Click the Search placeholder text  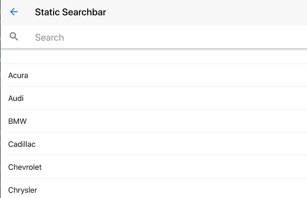pyautogui.click(x=49, y=37)
